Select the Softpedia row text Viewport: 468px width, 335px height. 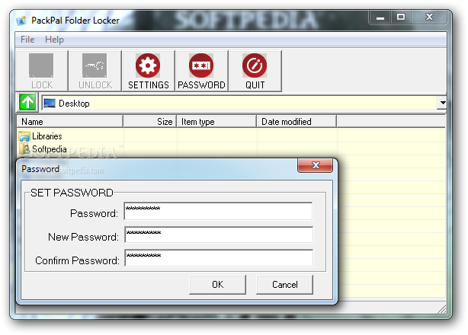pyautogui.click(x=50, y=149)
